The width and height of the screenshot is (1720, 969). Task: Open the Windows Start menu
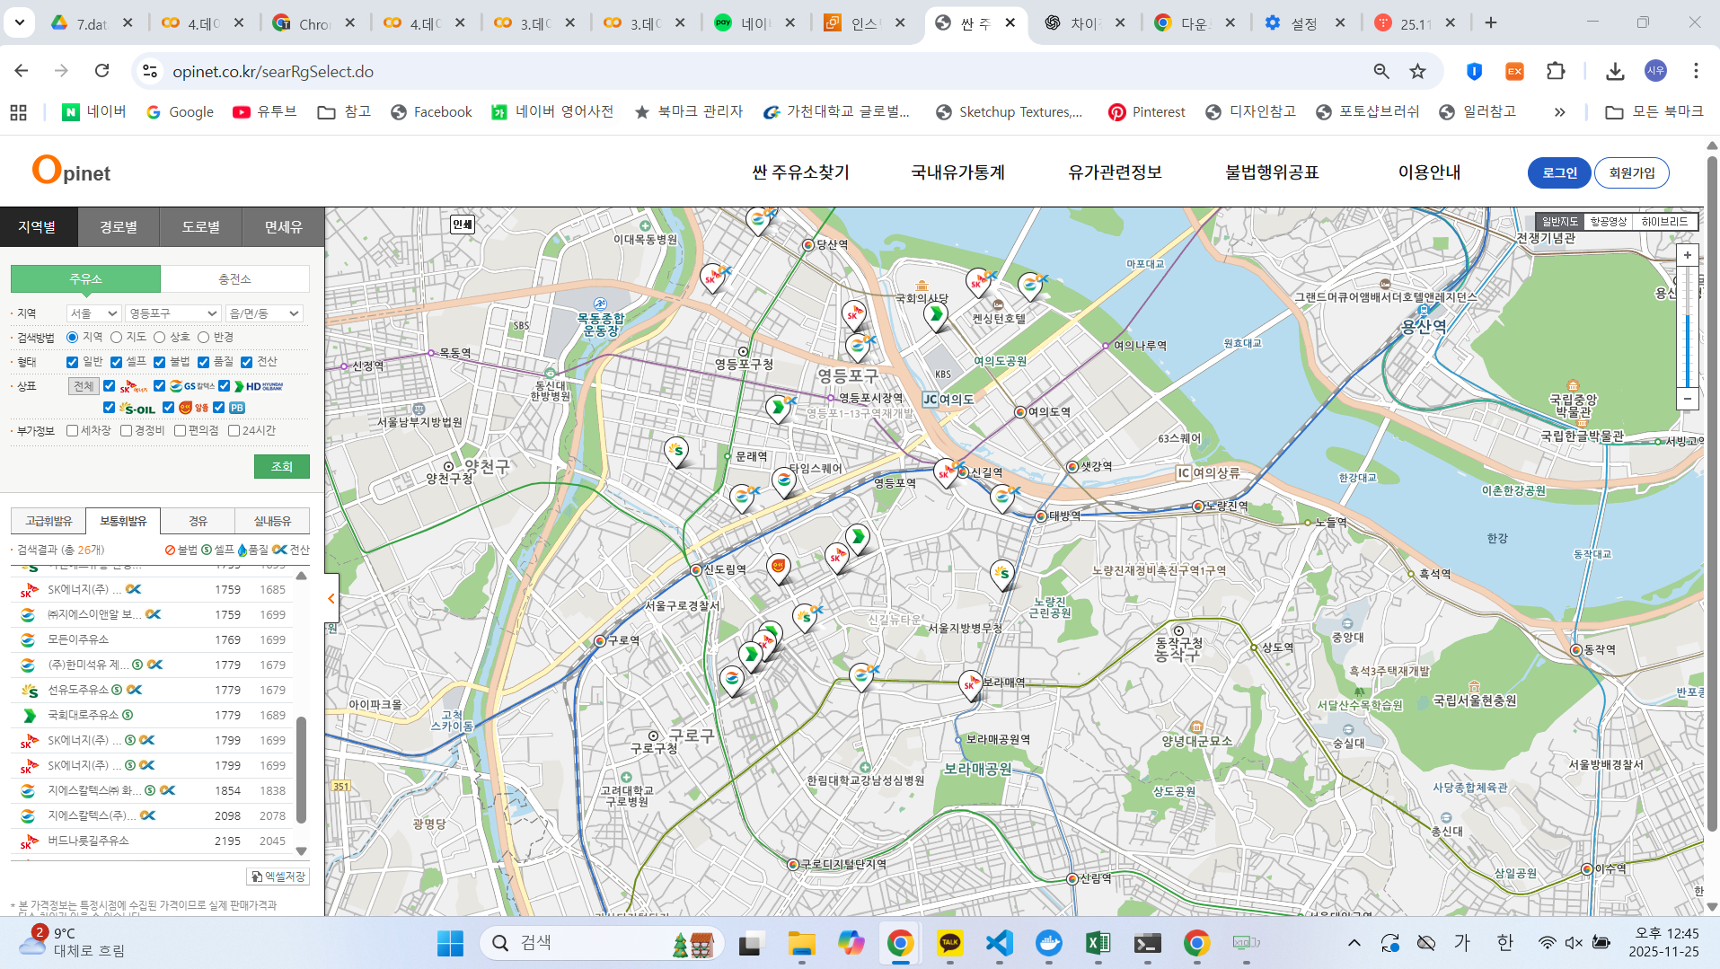(x=450, y=943)
